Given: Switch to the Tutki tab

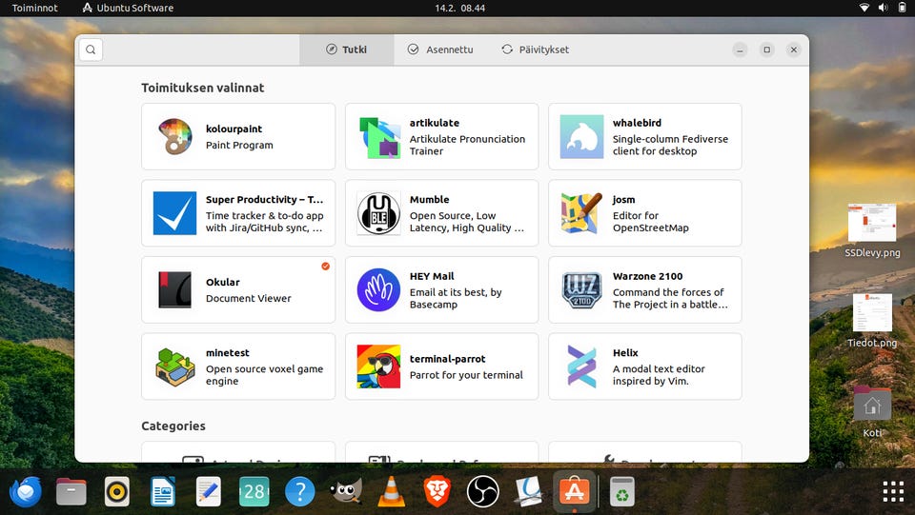Looking at the screenshot, I should click(x=347, y=50).
